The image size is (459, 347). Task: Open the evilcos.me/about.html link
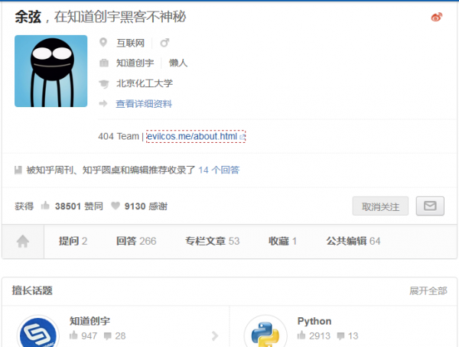coord(192,136)
